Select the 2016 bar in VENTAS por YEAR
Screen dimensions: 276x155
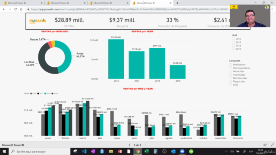116,59
